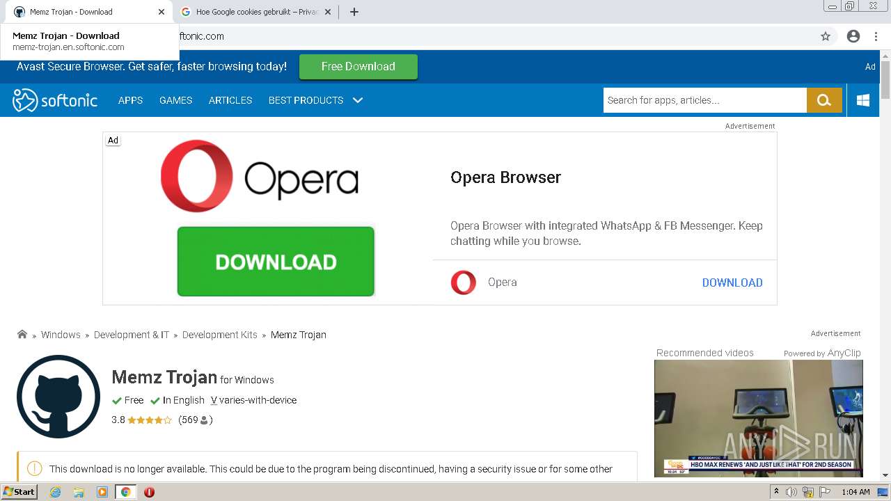This screenshot has width=891, height=501.
Task: Click the volume tray icon
Action: pyautogui.click(x=791, y=492)
